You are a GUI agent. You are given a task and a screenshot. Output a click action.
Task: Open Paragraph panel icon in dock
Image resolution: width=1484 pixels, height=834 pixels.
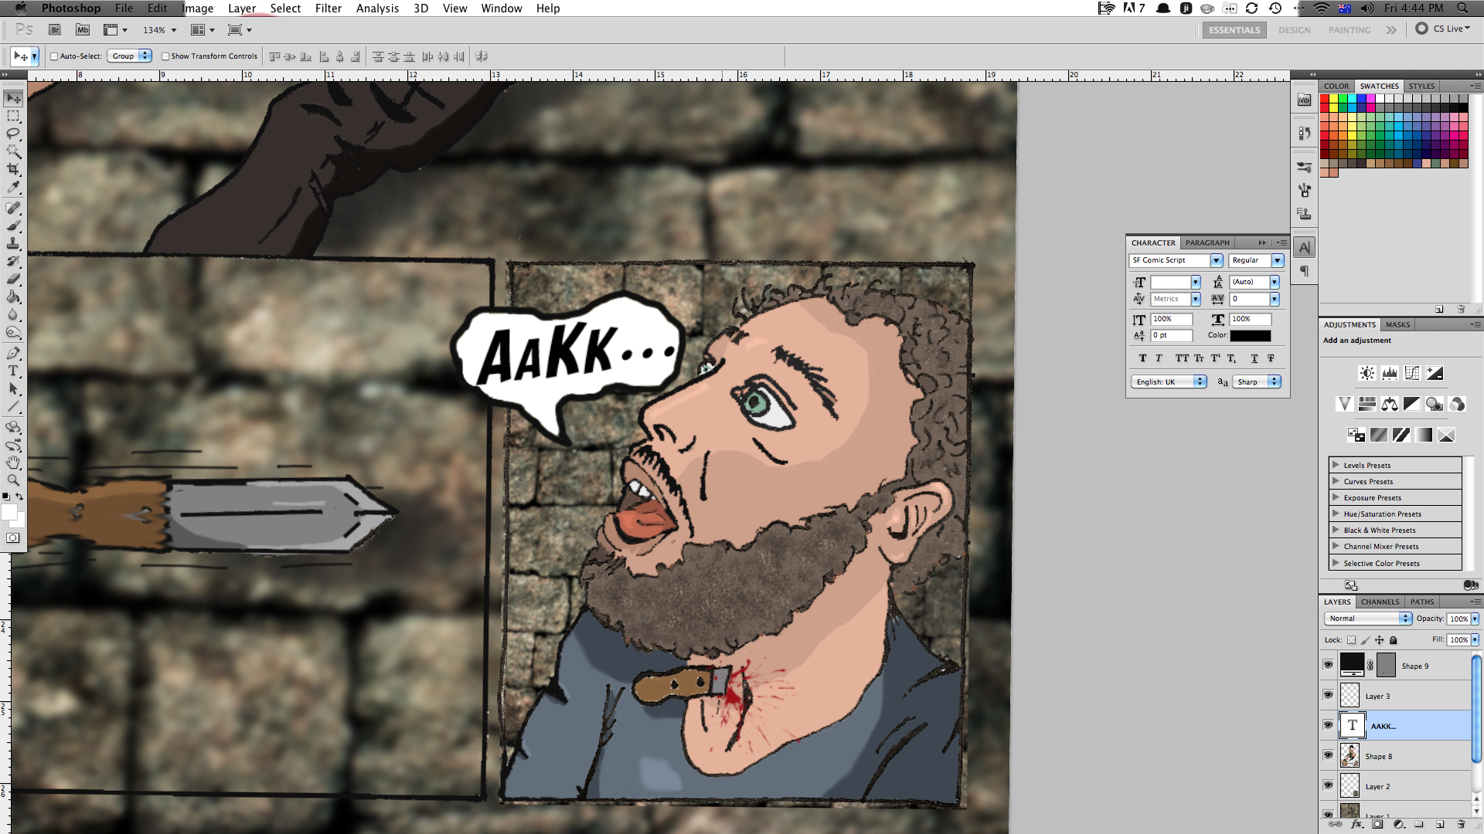[x=1305, y=271]
